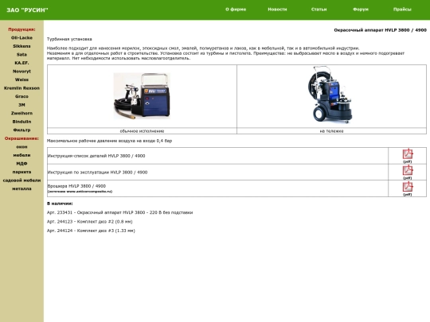Open садовой мебели painting section link

tap(21, 180)
